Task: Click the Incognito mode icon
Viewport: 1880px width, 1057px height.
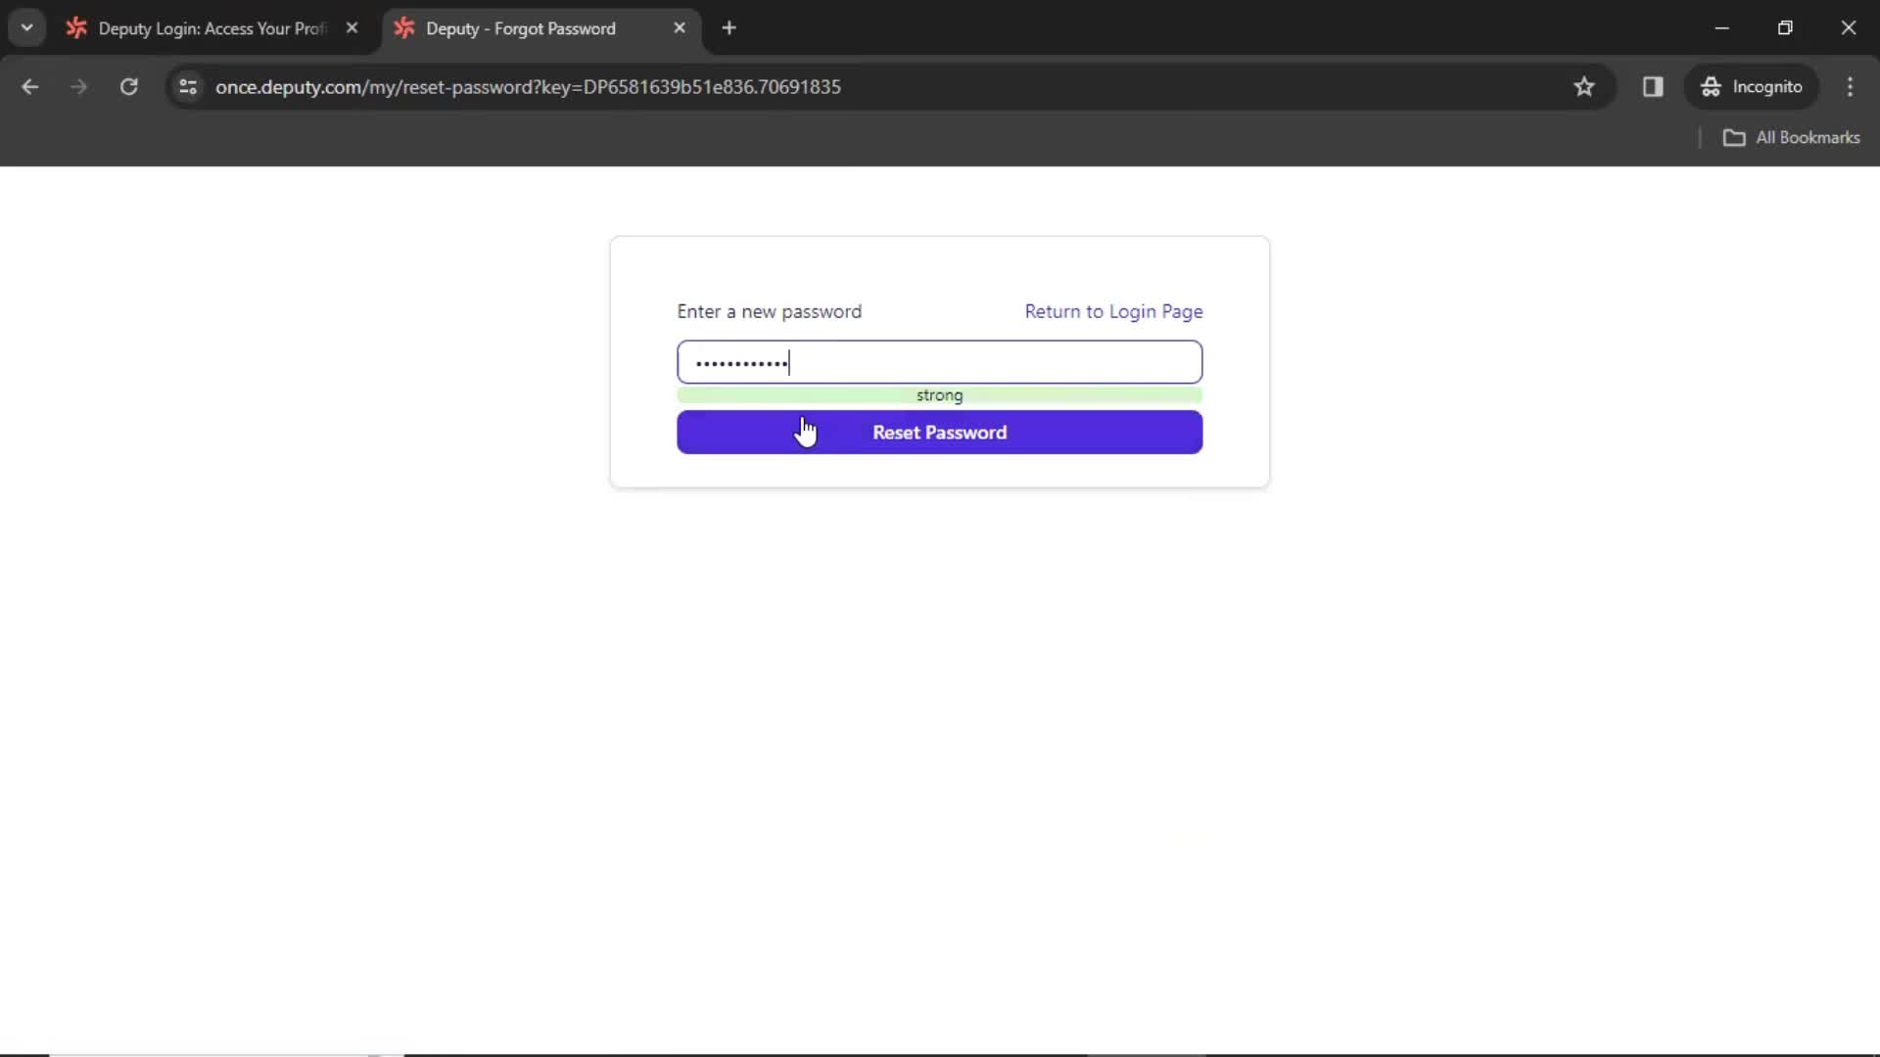Action: point(1713,86)
